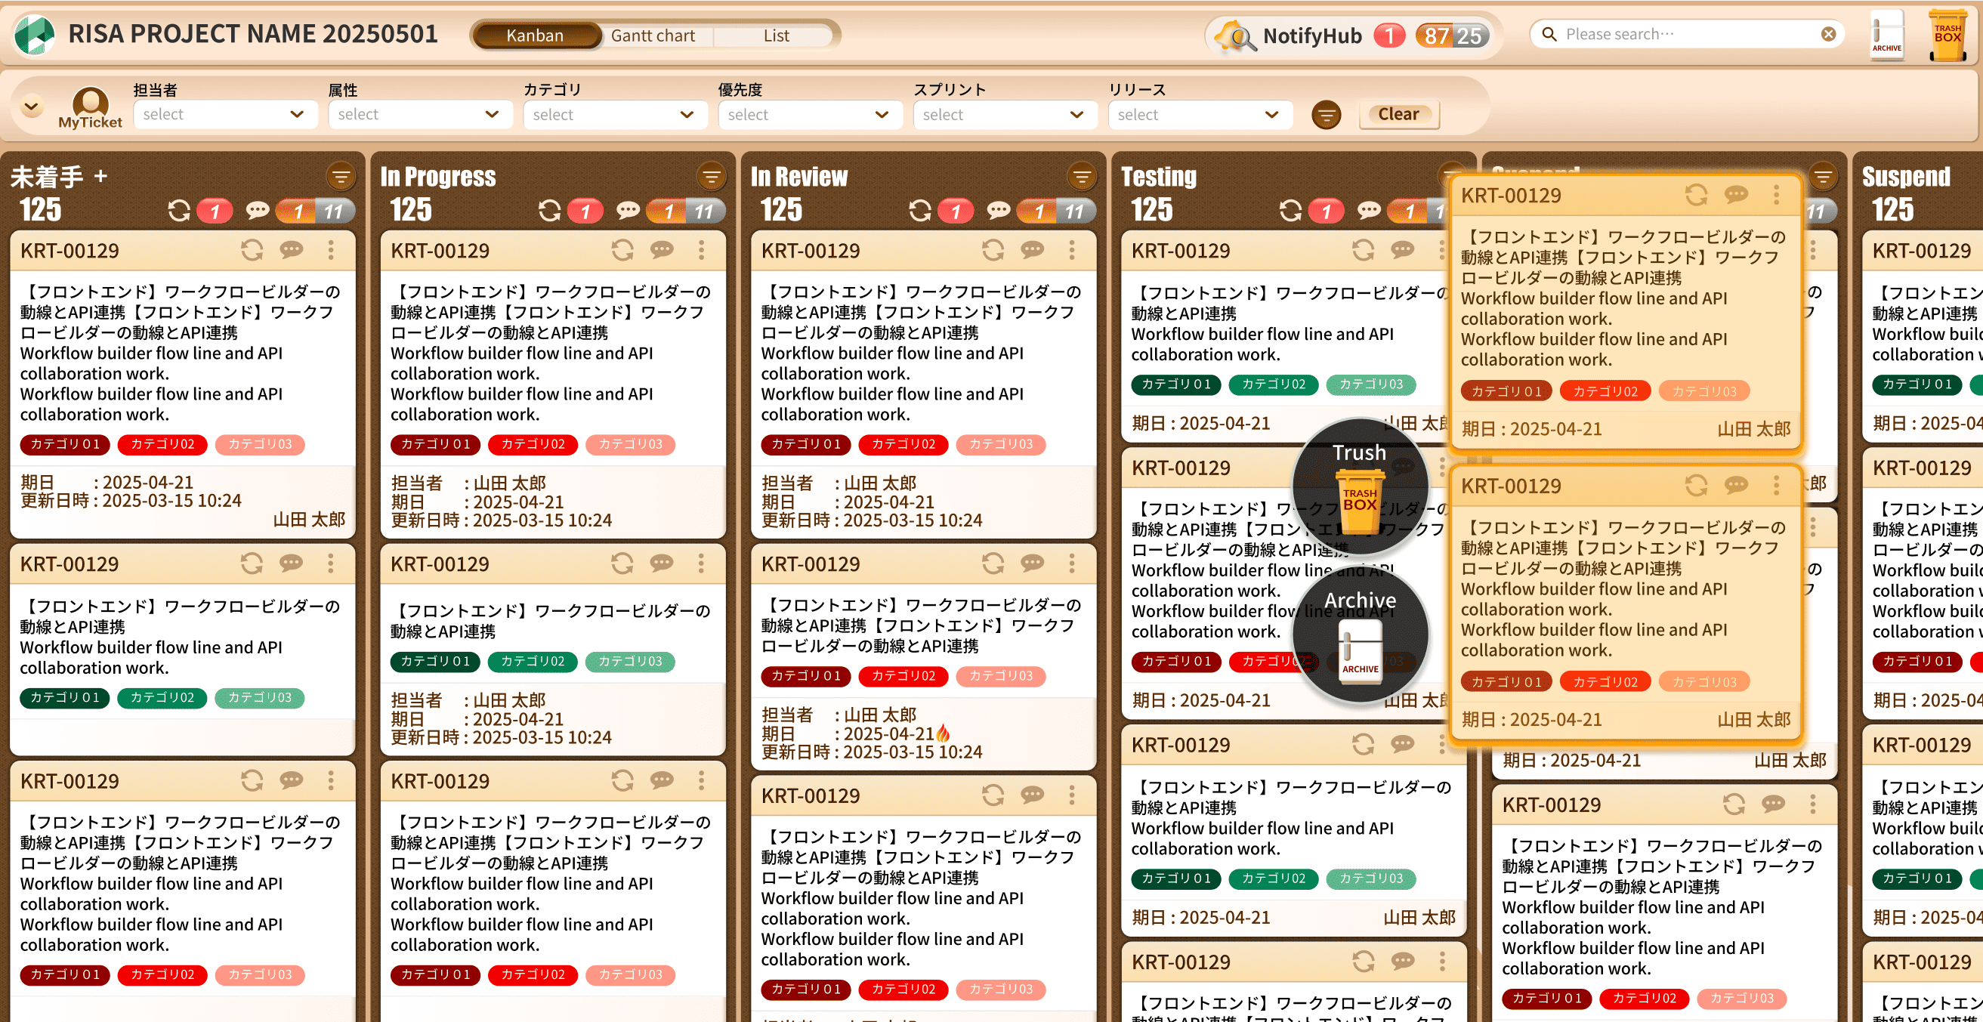The image size is (1983, 1022).
Task: Switch to the Gantt chart view
Action: (653, 36)
